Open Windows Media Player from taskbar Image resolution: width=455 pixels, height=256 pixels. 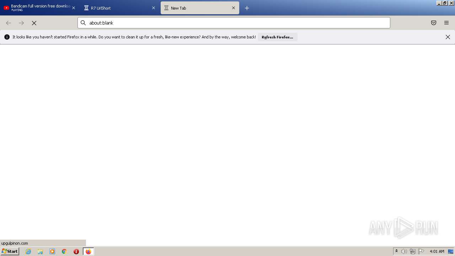click(x=52, y=251)
